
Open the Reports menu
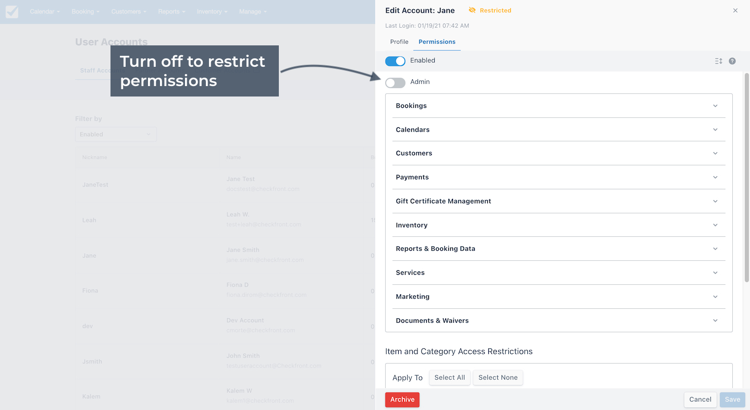(x=171, y=11)
